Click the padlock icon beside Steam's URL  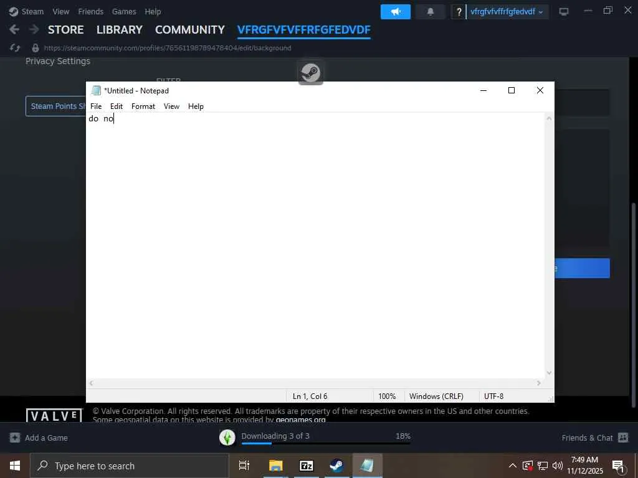click(x=36, y=48)
